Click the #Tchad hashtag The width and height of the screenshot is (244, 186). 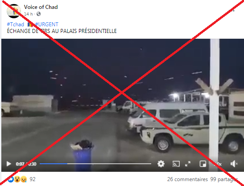click(16, 24)
